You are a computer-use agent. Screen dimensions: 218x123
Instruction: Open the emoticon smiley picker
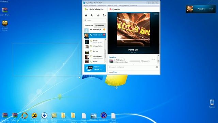[x=157, y=67]
